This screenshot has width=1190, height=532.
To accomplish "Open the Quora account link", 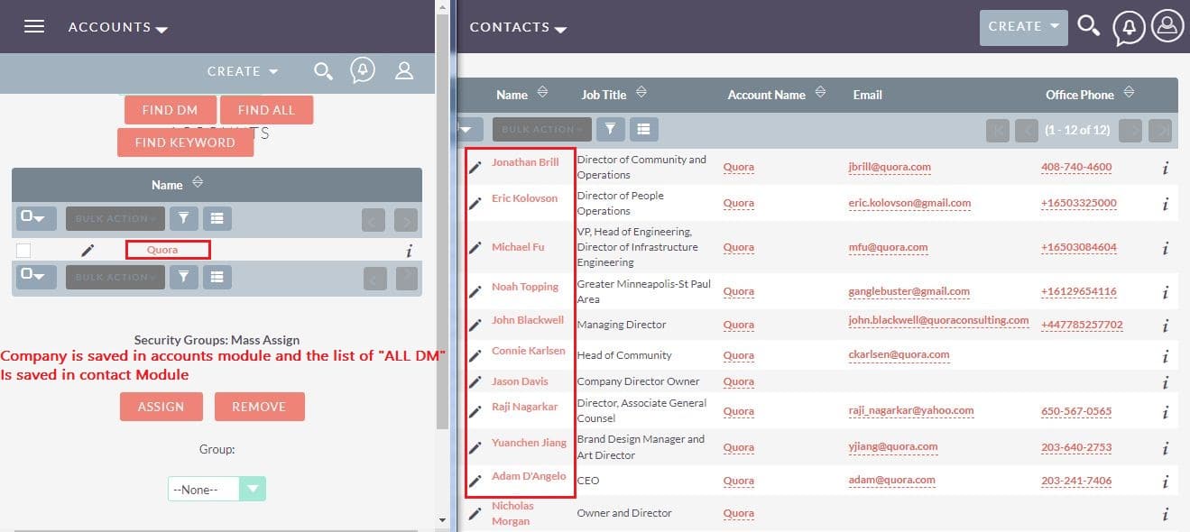I will pos(162,250).
